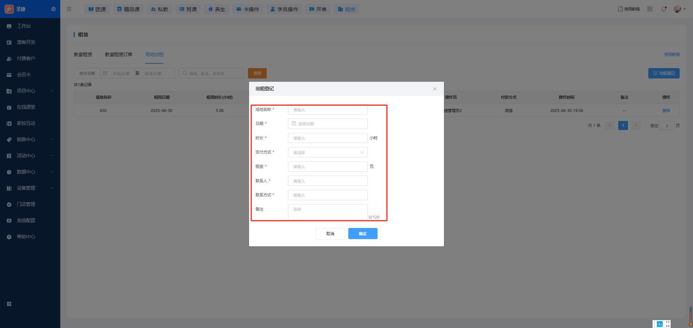The width and height of the screenshot is (693, 328).
Task: Click the user avatar in top bar
Action: (x=677, y=9)
